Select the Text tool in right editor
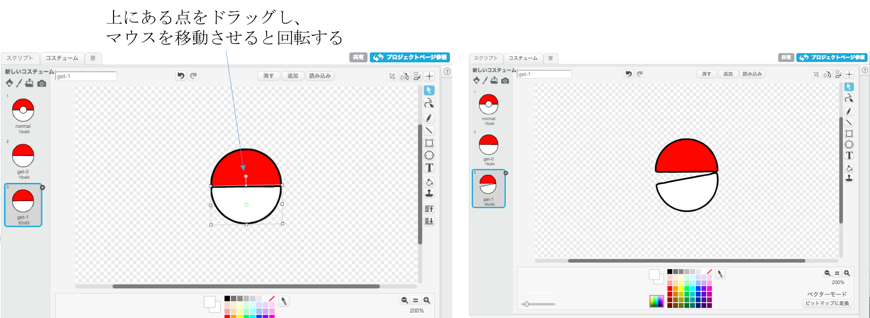870x318 pixels. [849, 156]
